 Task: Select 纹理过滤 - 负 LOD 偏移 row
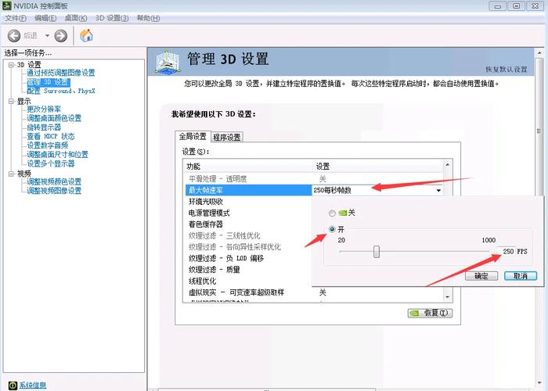[248, 258]
